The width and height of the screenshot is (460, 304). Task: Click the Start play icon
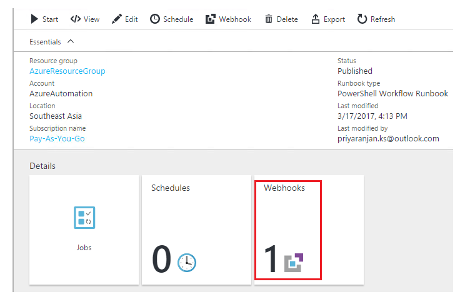pyautogui.click(x=34, y=19)
